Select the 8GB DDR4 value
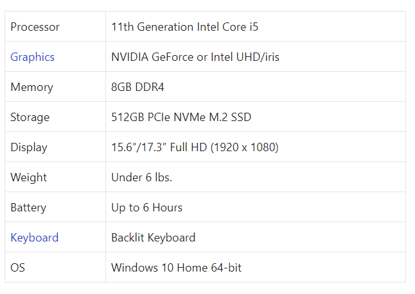Viewport: 415px width, 294px height. 137,87
